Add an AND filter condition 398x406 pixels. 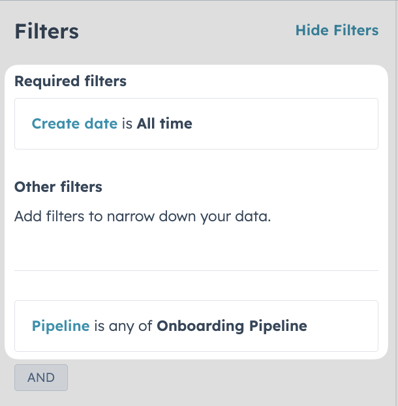coord(41,377)
